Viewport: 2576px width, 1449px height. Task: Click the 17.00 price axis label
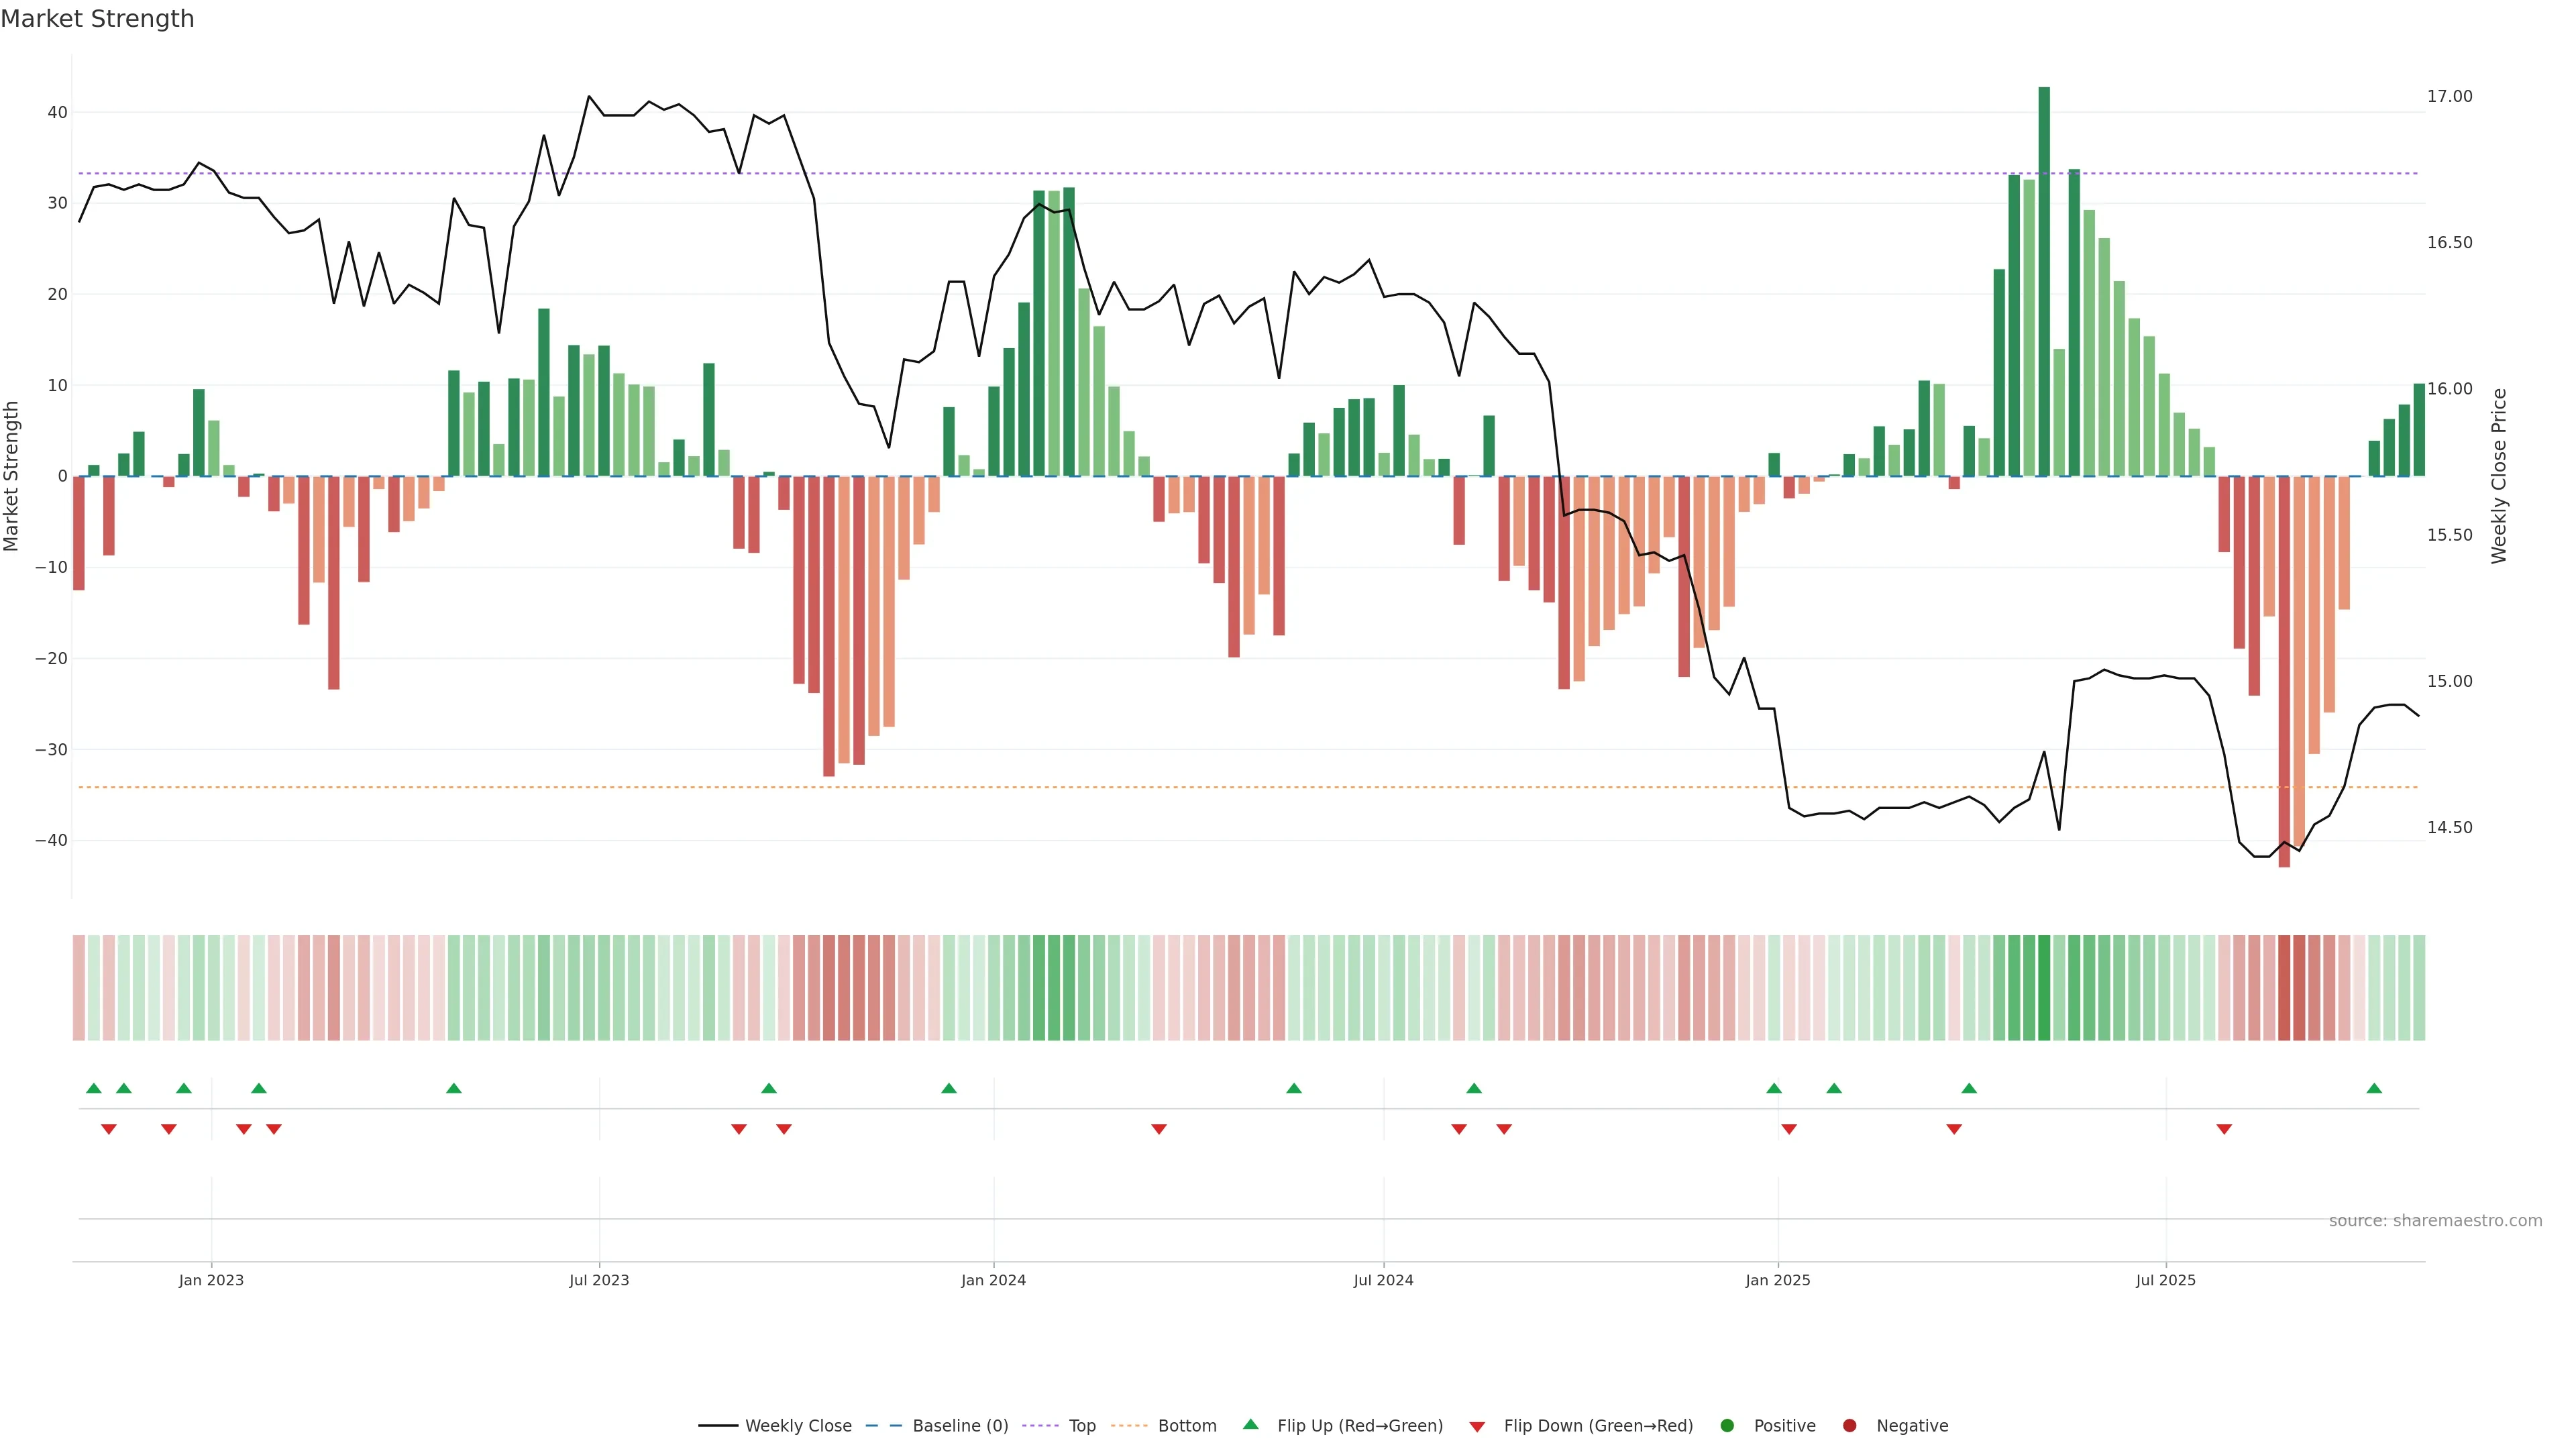(2449, 97)
